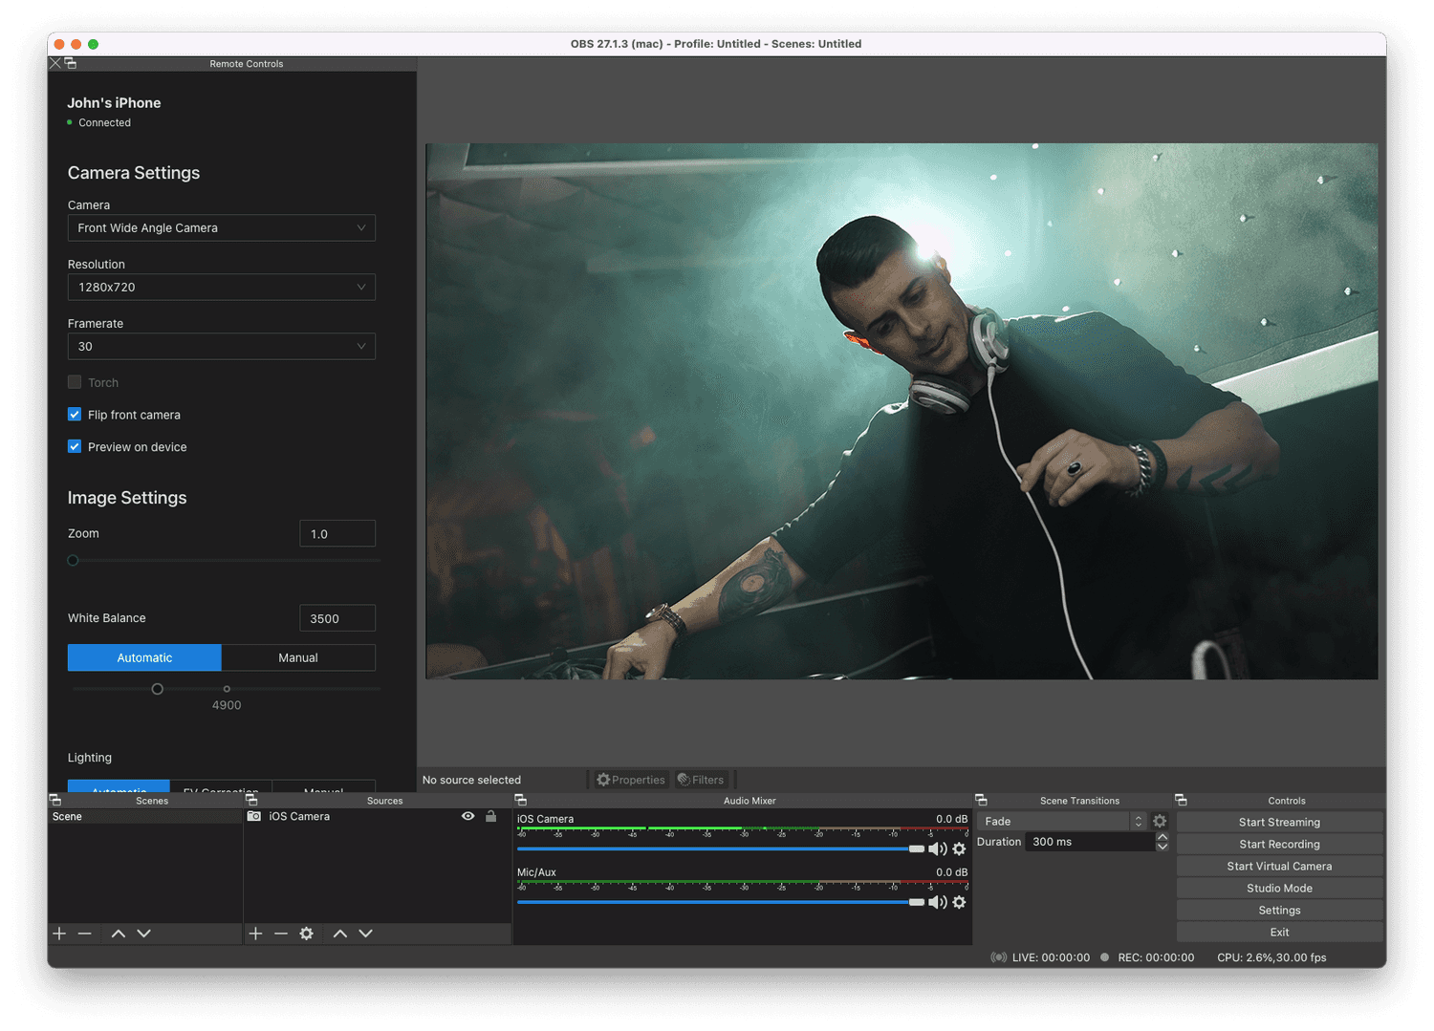Select the EV Correction lighting tab

click(x=220, y=791)
